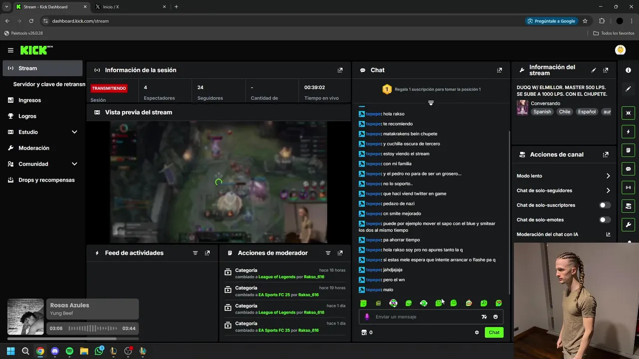Click the purple microphone icon in chat input

pyautogui.click(x=367, y=317)
